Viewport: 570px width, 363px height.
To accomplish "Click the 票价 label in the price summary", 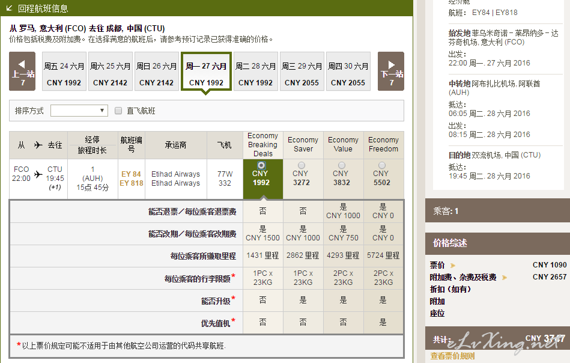I will pos(437,265).
